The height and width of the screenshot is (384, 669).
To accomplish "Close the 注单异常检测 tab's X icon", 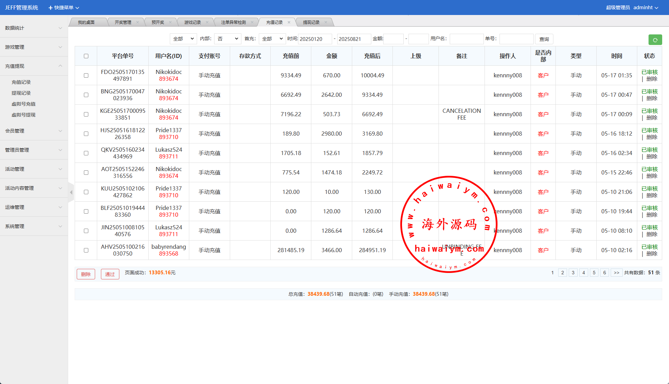I will tap(252, 22).
